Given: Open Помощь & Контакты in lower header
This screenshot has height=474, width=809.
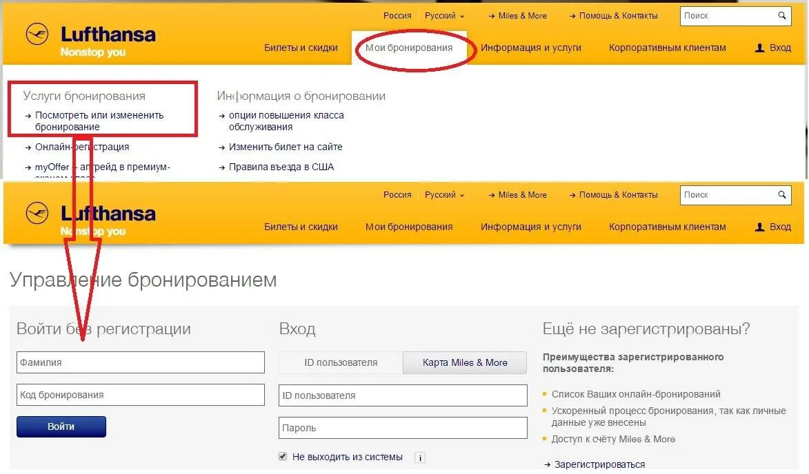Looking at the screenshot, I should (618, 195).
